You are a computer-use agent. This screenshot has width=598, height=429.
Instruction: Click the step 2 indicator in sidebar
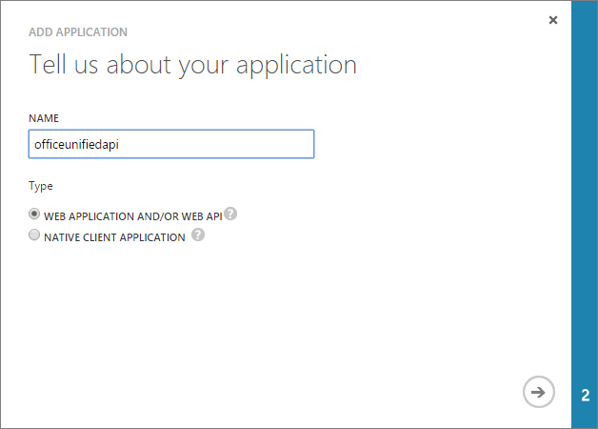pos(585,395)
